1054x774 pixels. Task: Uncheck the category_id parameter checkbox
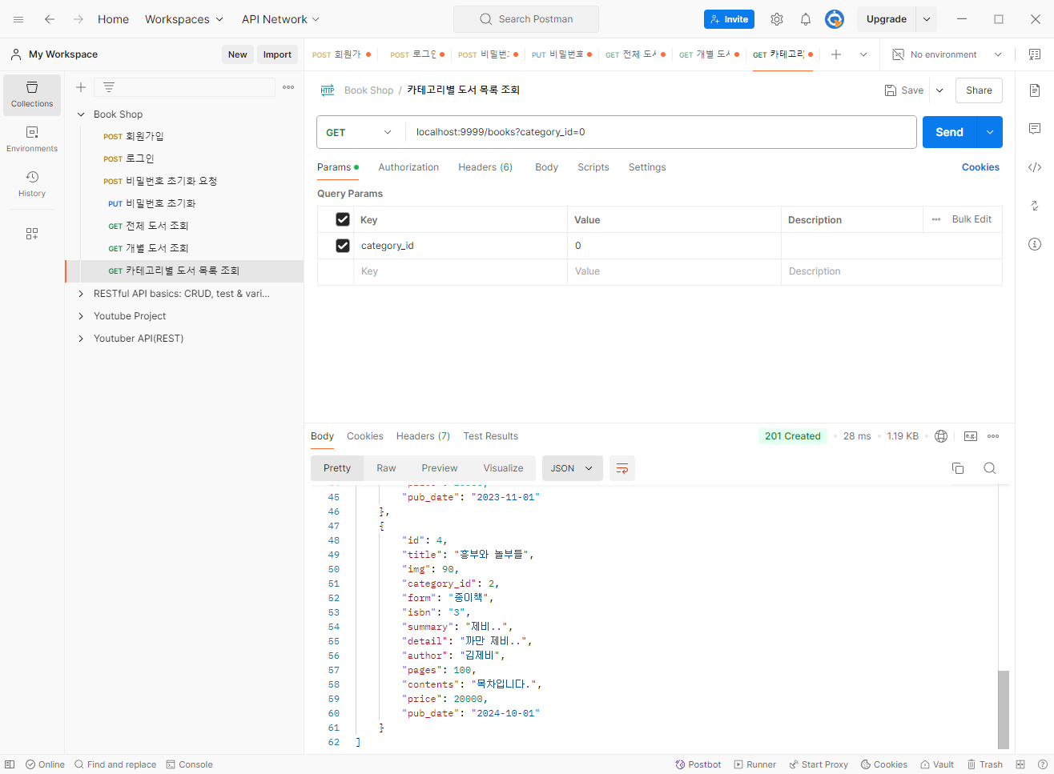(x=343, y=246)
